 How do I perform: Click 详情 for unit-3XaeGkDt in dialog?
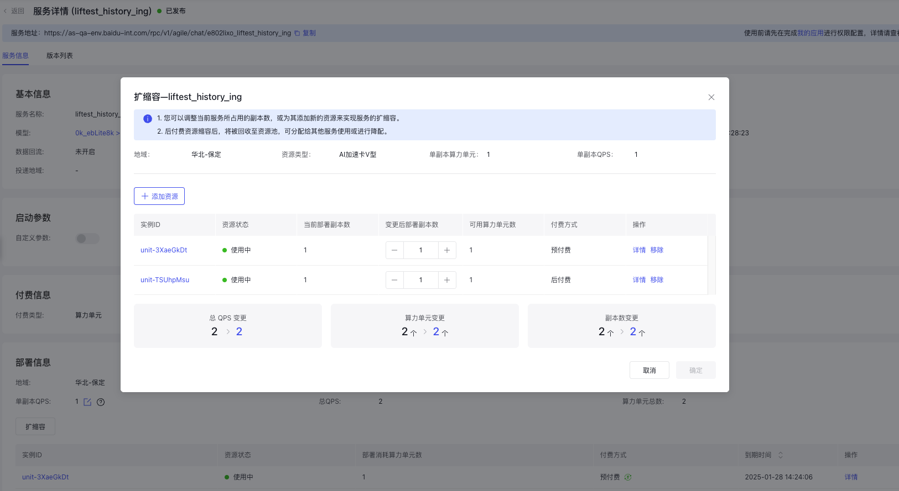tap(639, 250)
